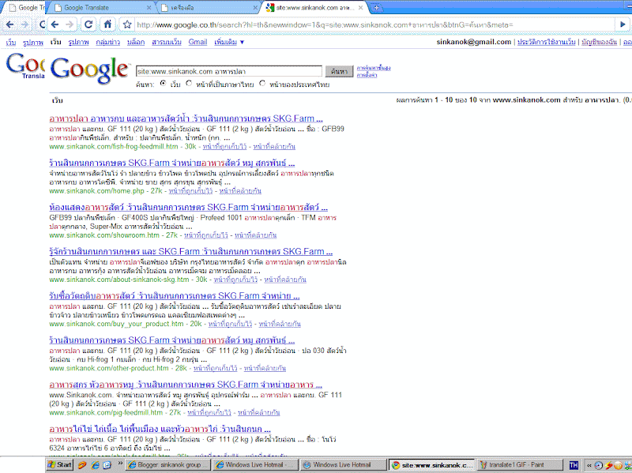Open result อาหารไก่ไข่ ไก่เนื้อ title link
The height and width of the screenshot is (473, 632).
(x=160, y=429)
